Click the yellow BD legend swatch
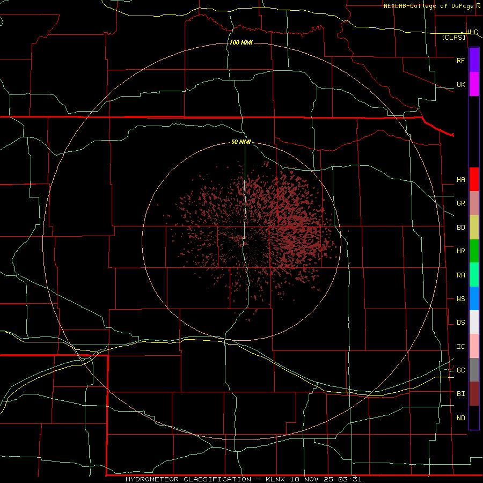483x483 pixels. click(x=474, y=228)
